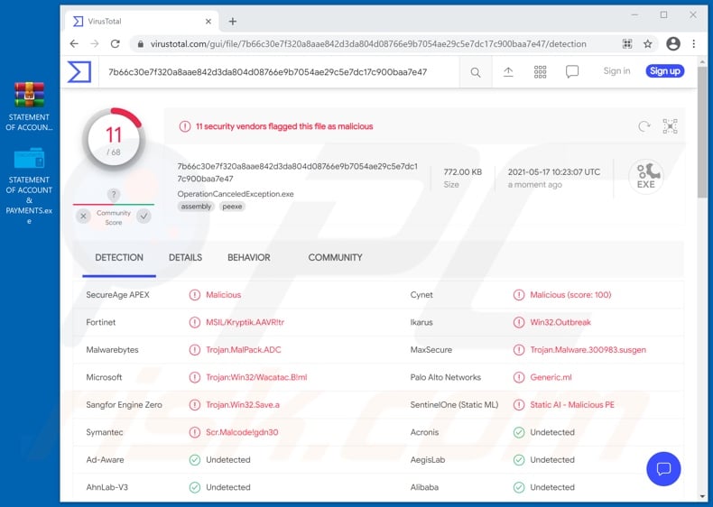
Task: Click the alert icon beside Malicious for SecureAge APEX
Action: point(195,295)
